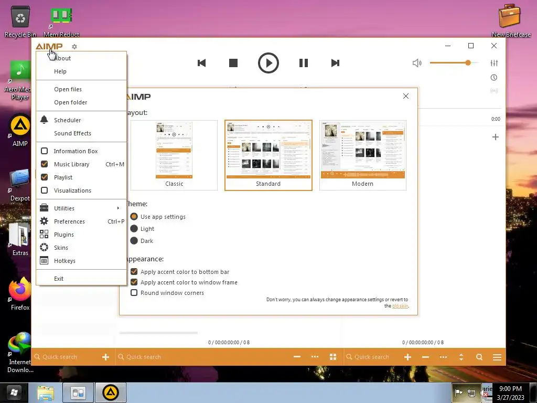Enable Round window corners
The width and height of the screenshot is (537, 403).
pyautogui.click(x=134, y=293)
